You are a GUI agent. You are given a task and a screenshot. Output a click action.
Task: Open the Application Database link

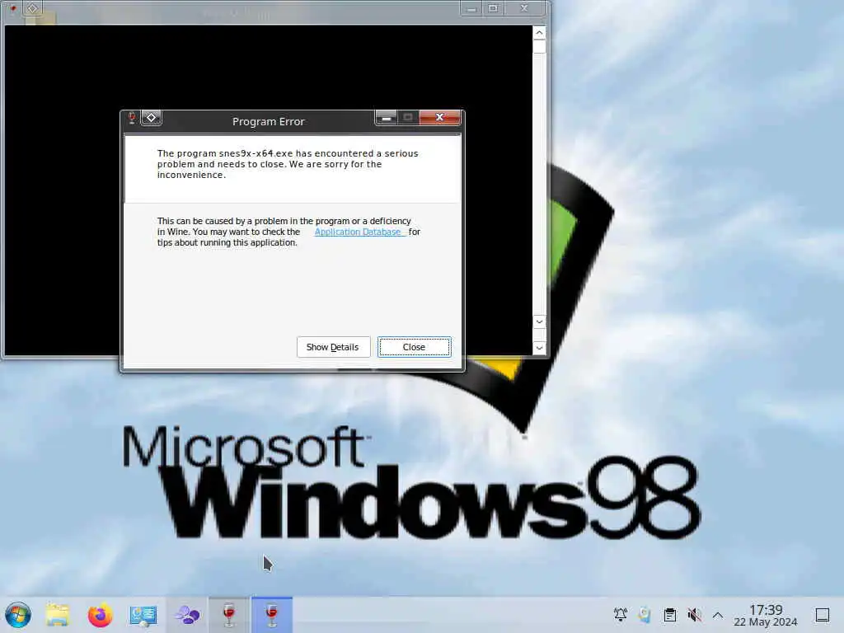[x=358, y=232]
